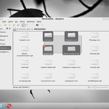Click the drive icon in the location bar
Screen dimensions: 109x109
[x=14, y=29]
